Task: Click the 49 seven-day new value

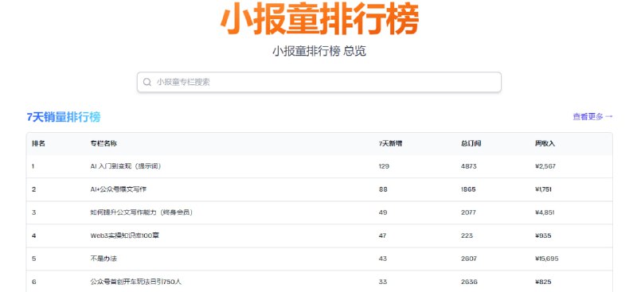Action: pos(383,212)
